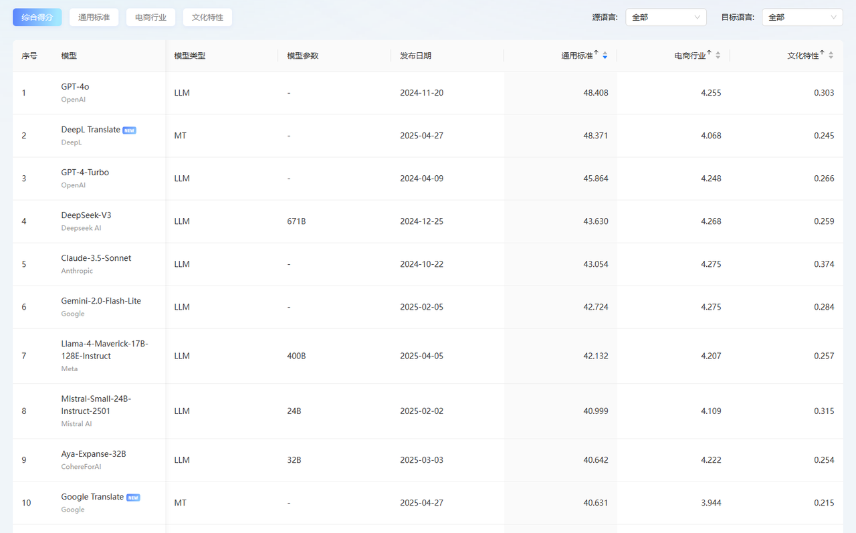Switch to the 文化特性 tab
Image resolution: width=856 pixels, height=533 pixels.
tap(207, 17)
